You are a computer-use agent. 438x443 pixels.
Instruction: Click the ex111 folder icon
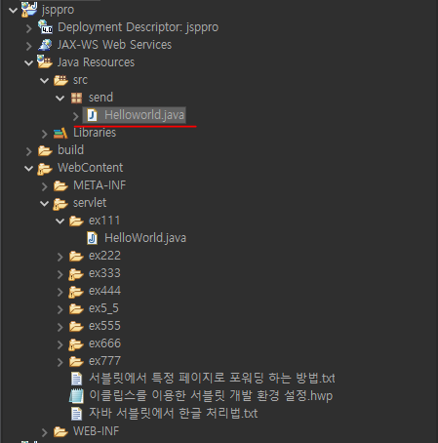click(x=76, y=221)
